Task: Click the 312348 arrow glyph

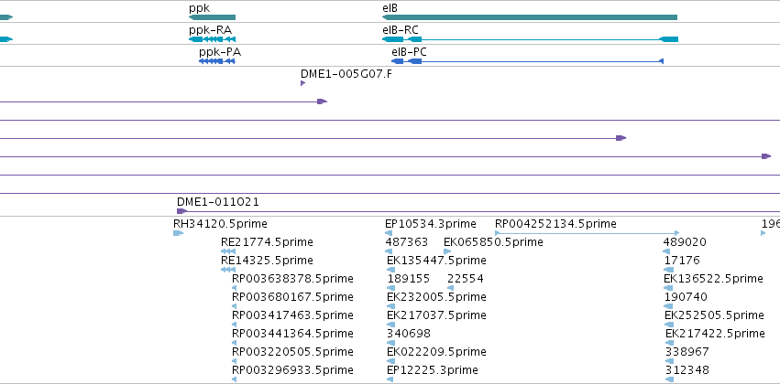Action: click(669, 379)
